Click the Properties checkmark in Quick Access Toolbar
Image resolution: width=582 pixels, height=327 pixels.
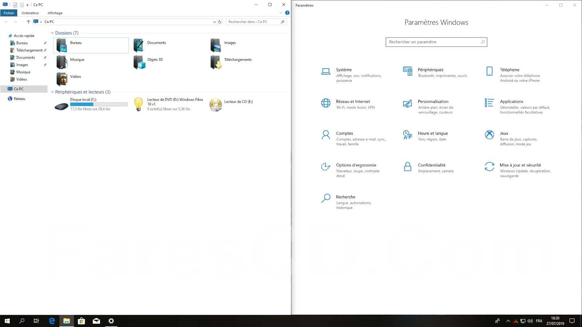(15, 5)
